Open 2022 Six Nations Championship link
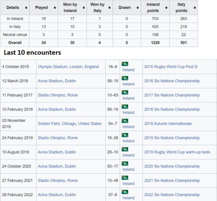This screenshot has width=217, height=201. [x=172, y=195]
